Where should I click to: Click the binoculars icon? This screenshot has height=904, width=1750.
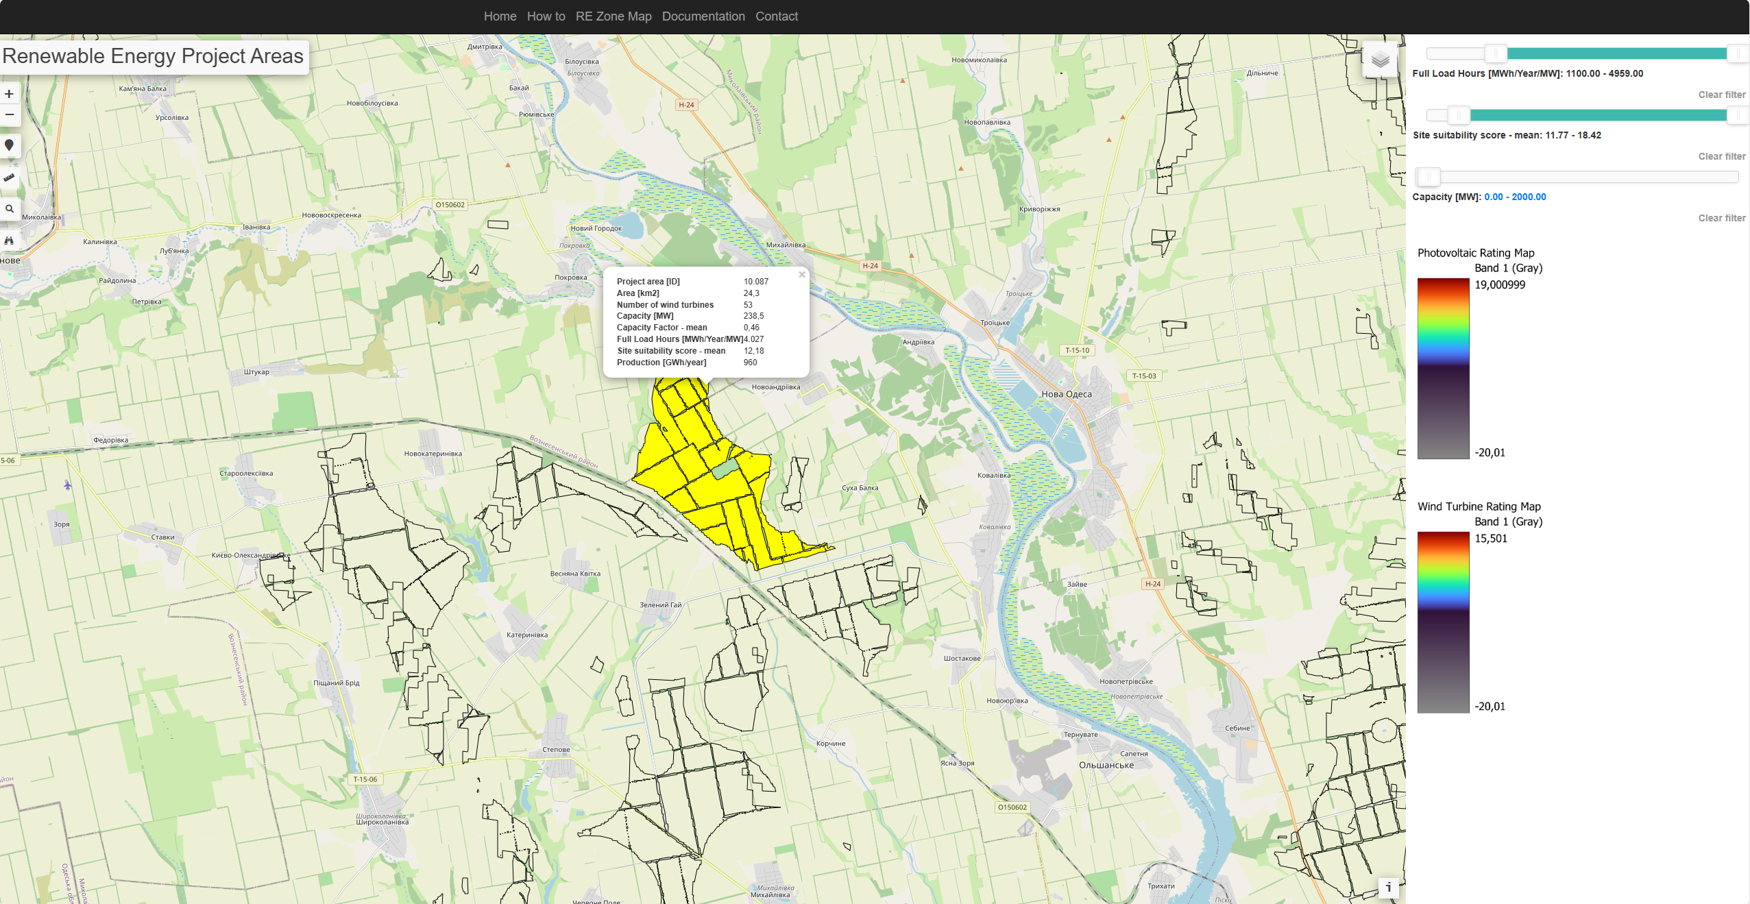tap(10, 241)
